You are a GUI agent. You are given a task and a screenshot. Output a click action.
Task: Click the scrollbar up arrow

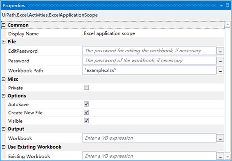(228, 24)
